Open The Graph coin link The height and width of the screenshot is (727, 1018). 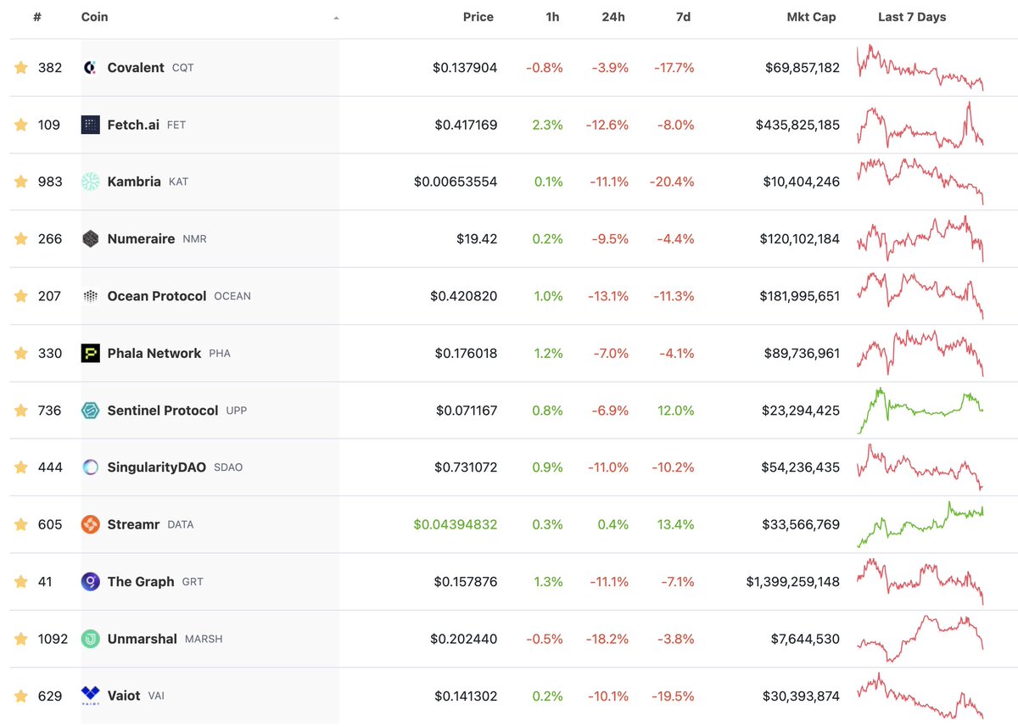click(x=141, y=582)
